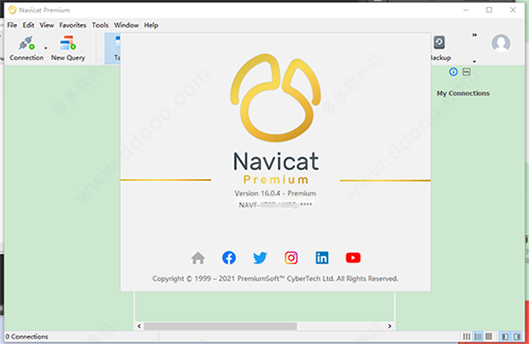Select the blue information icon in right pane
This screenshot has width=529, height=344.
pos(453,72)
